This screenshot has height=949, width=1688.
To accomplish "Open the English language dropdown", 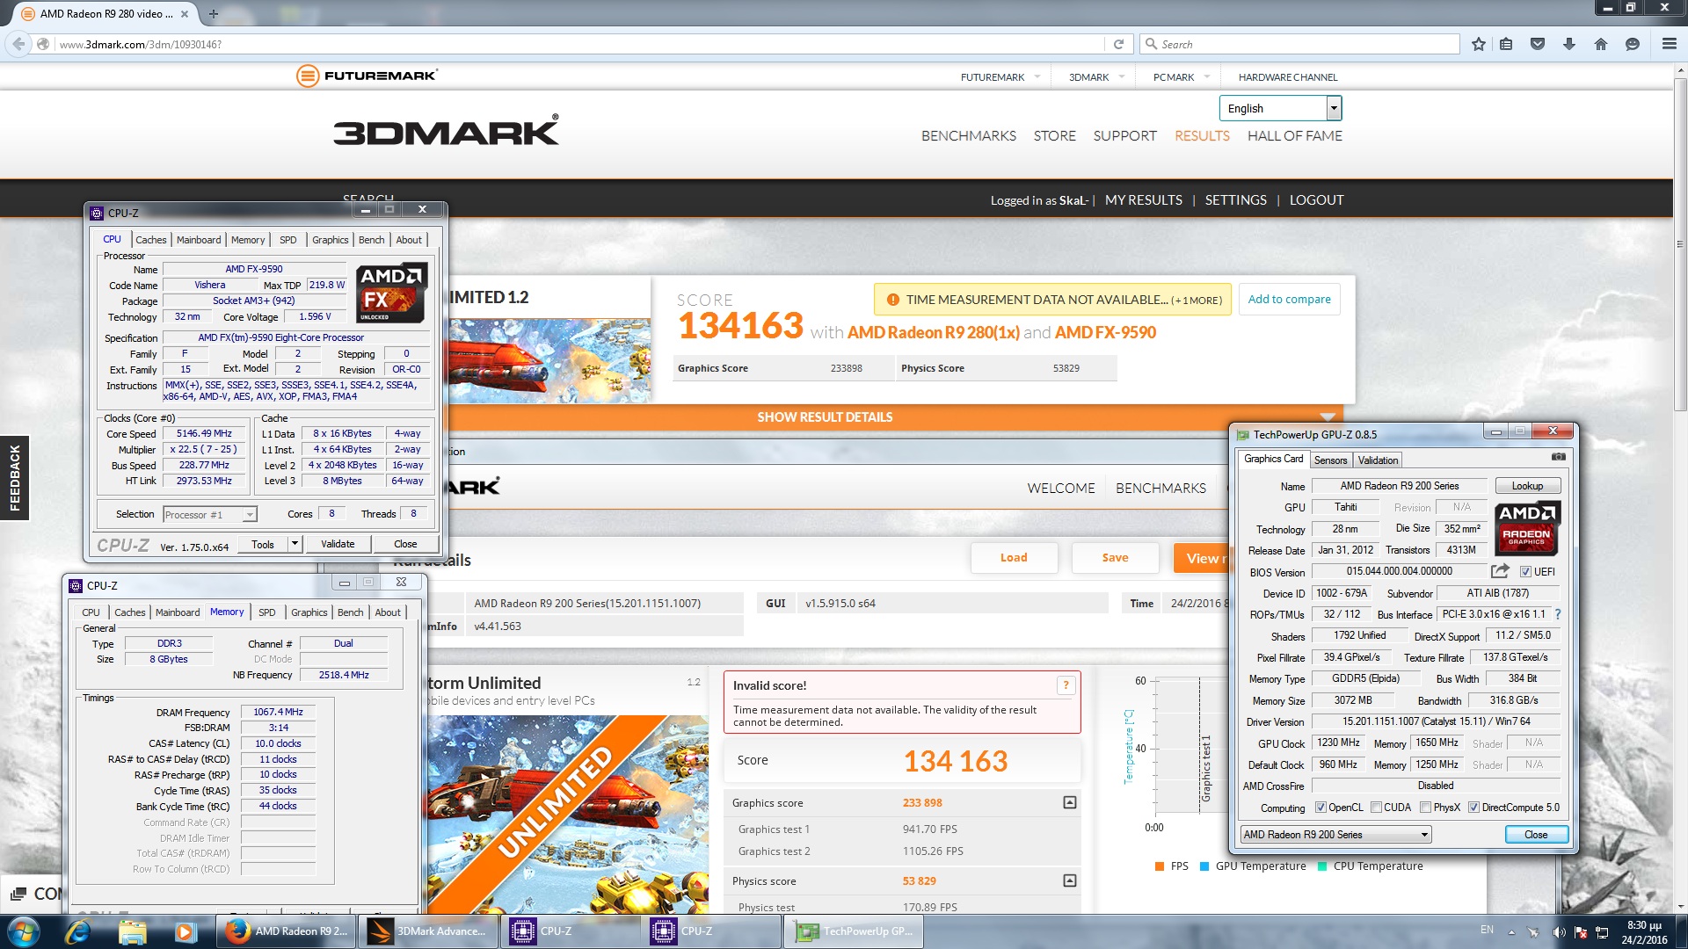I will [x=1280, y=108].
